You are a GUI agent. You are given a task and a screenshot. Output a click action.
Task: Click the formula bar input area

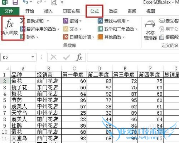(x=133, y=57)
